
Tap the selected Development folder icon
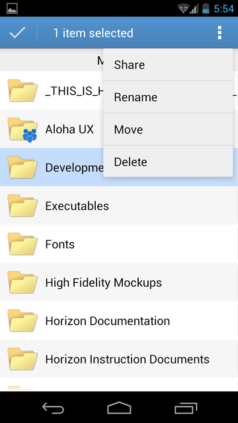coord(22,167)
